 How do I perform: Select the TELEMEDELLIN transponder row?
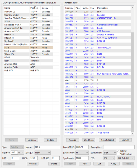(x=98, y=48)
